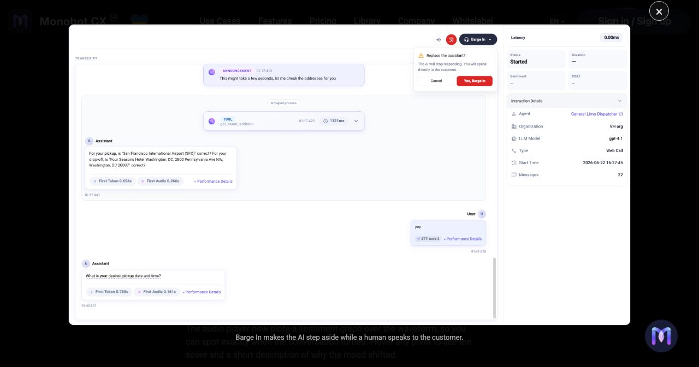This screenshot has height=367, width=699.
Task: Click the building icon beside Organization
Action: (x=514, y=127)
